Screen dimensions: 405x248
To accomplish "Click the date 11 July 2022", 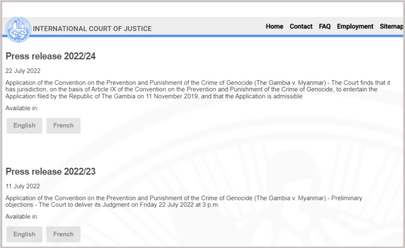I will pos(23,186).
